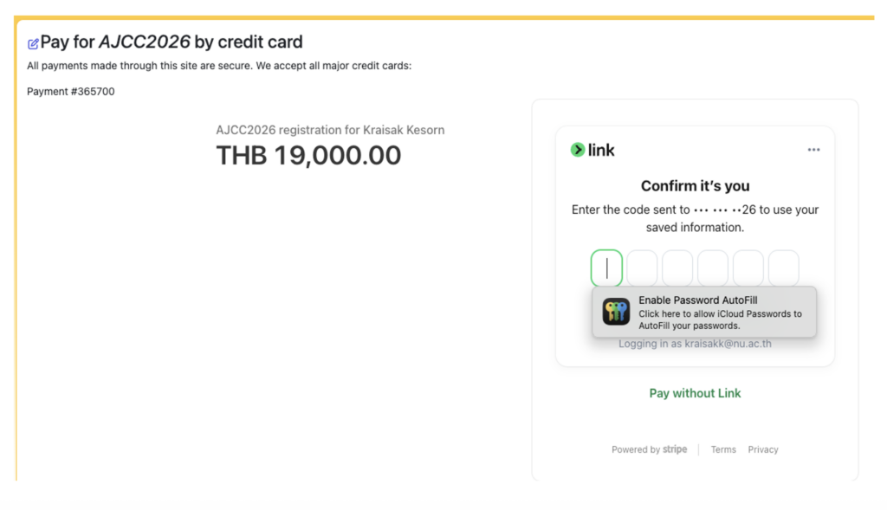Open the Privacy link
The width and height of the screenshot is (887, 510).
pos(763,449)
